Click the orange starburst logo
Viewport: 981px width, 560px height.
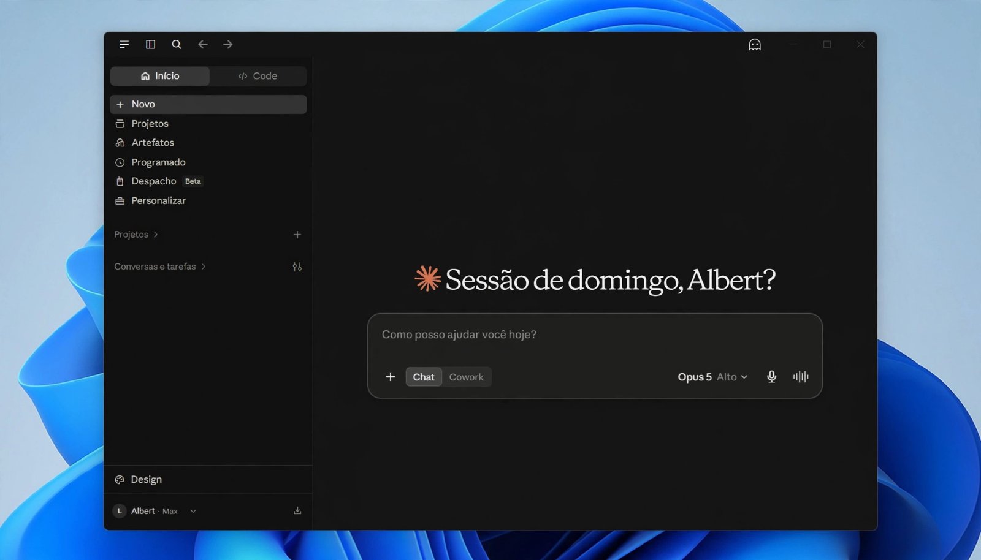coord(427,279)
